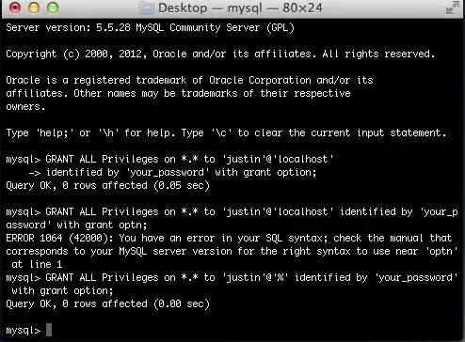465x342 pixels.
Task: Click first GRANT ALL Privileges command line
Action: [x=169, y=159]
